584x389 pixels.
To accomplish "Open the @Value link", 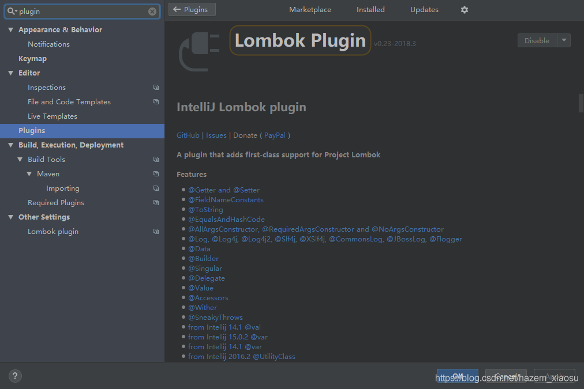I will click(x=201, y=288).
